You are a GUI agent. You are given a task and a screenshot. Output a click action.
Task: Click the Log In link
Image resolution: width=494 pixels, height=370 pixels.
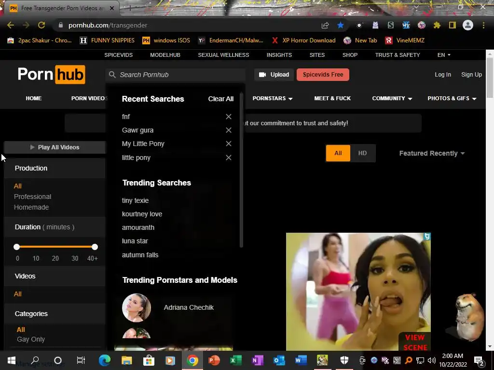pos(443,75)
